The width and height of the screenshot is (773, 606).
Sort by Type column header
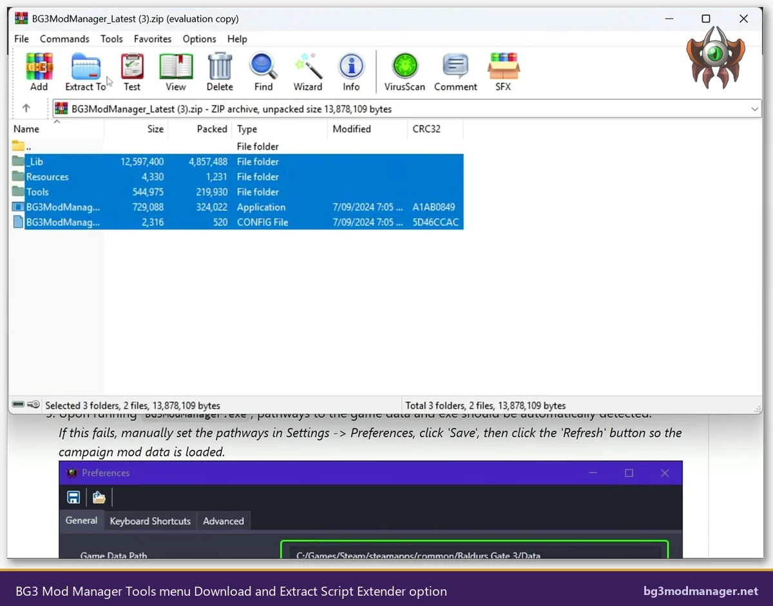(x=280, y=129)
